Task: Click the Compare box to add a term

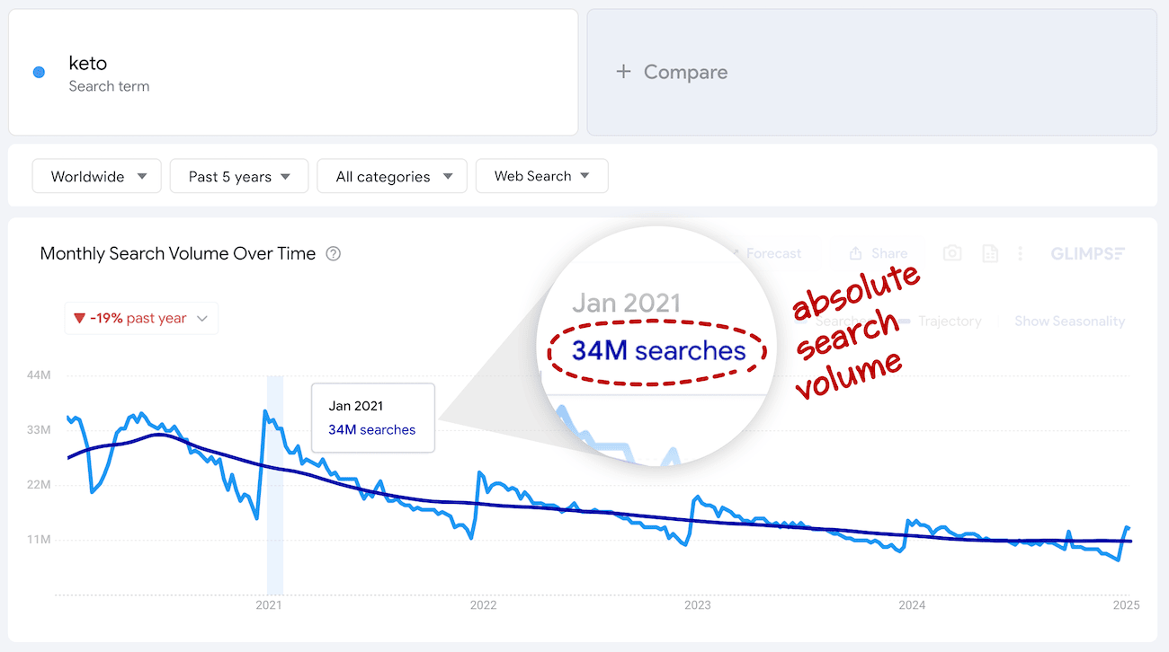Action: click(x=871, y=72)
